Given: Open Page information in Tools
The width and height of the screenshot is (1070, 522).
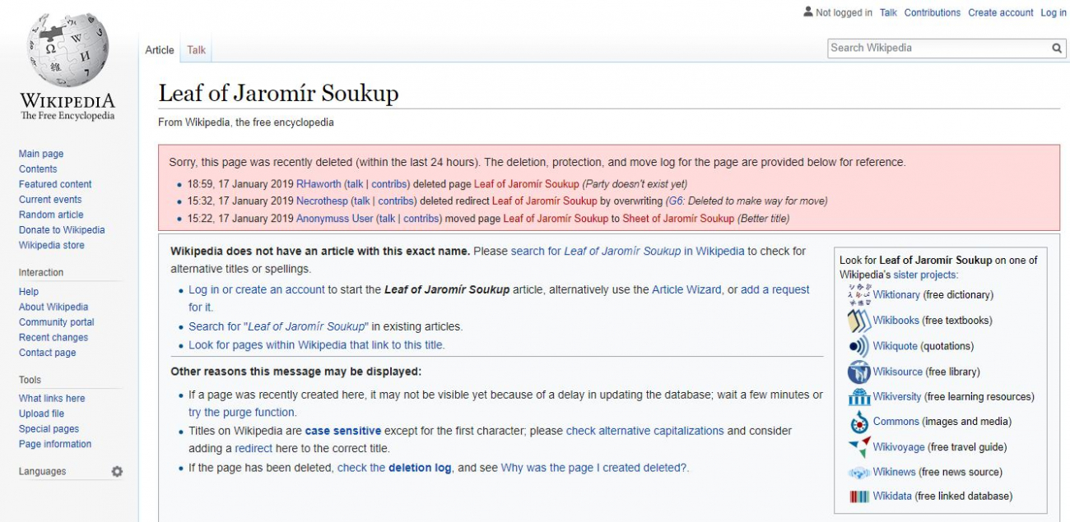Looking at the screenshot, I should (55, 444).
